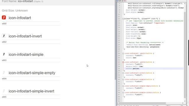This screenshot has height=106, width=189.
Task: Click the 'Grid Size: Unknown' label
Action: pyautogui.click(x=15, y=11)
